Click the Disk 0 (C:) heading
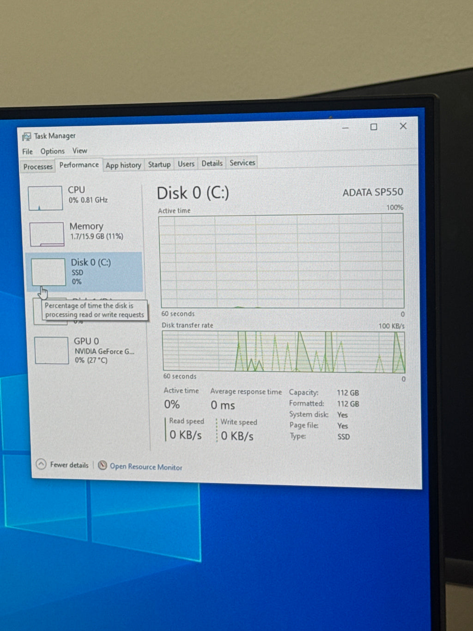This screenshot has height=631, width=473. pos(193,193)
